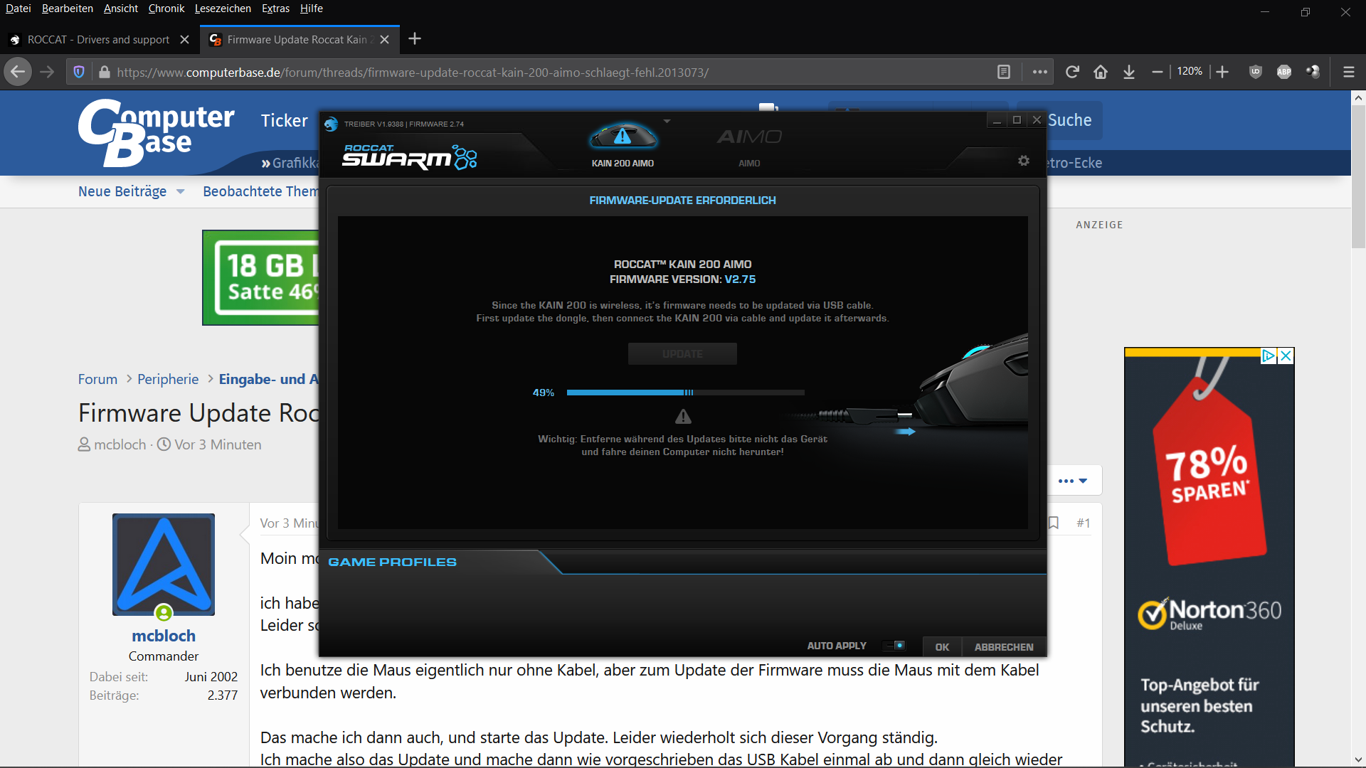The image size is (1366, 768).
Task: Switch to ROCCAT Drivers and support tab
Action: tap(98, 40)
